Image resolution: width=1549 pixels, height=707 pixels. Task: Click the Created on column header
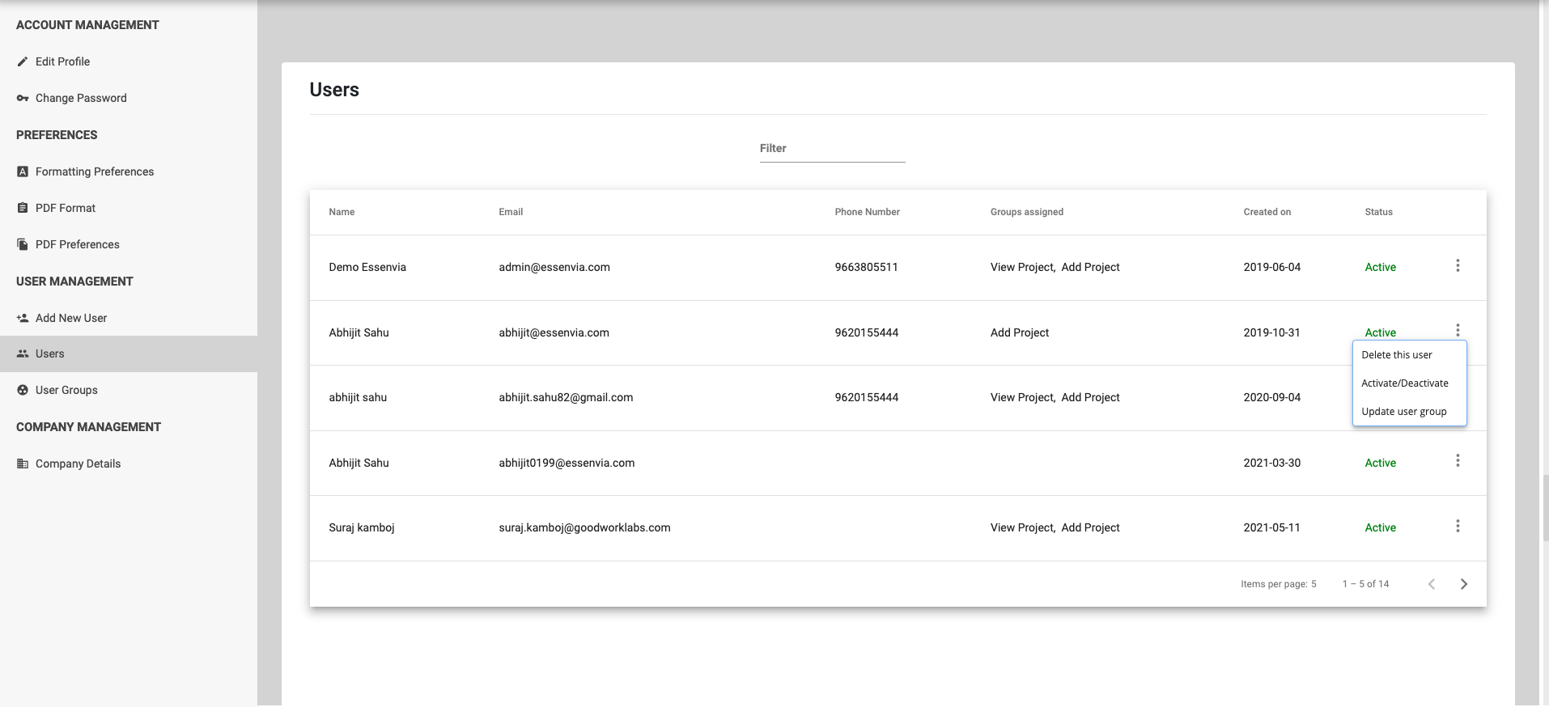tap(1267, 212)
